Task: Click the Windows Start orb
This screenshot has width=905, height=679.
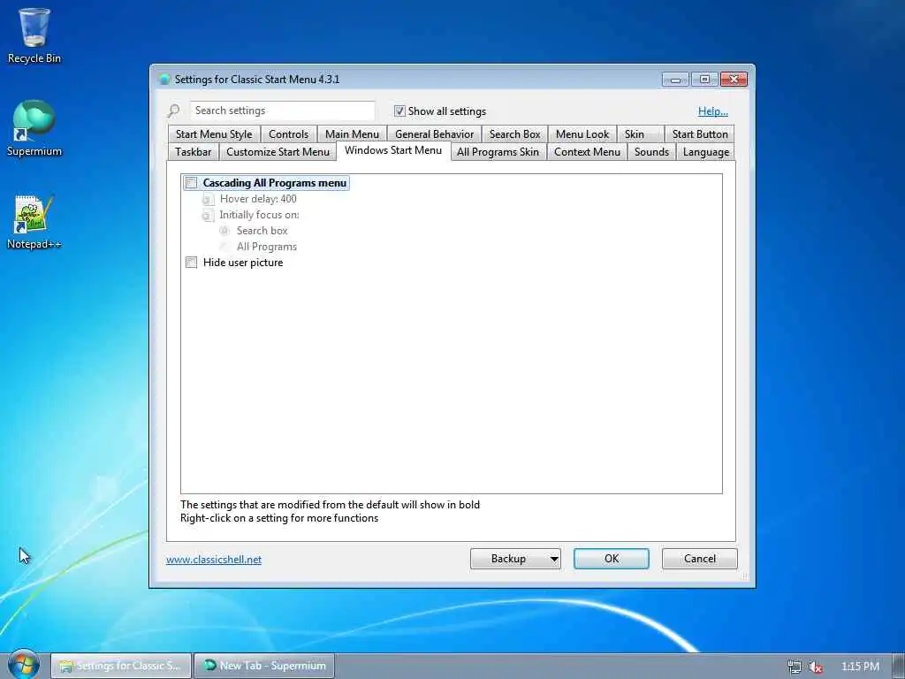Action: tap(23, 665)
